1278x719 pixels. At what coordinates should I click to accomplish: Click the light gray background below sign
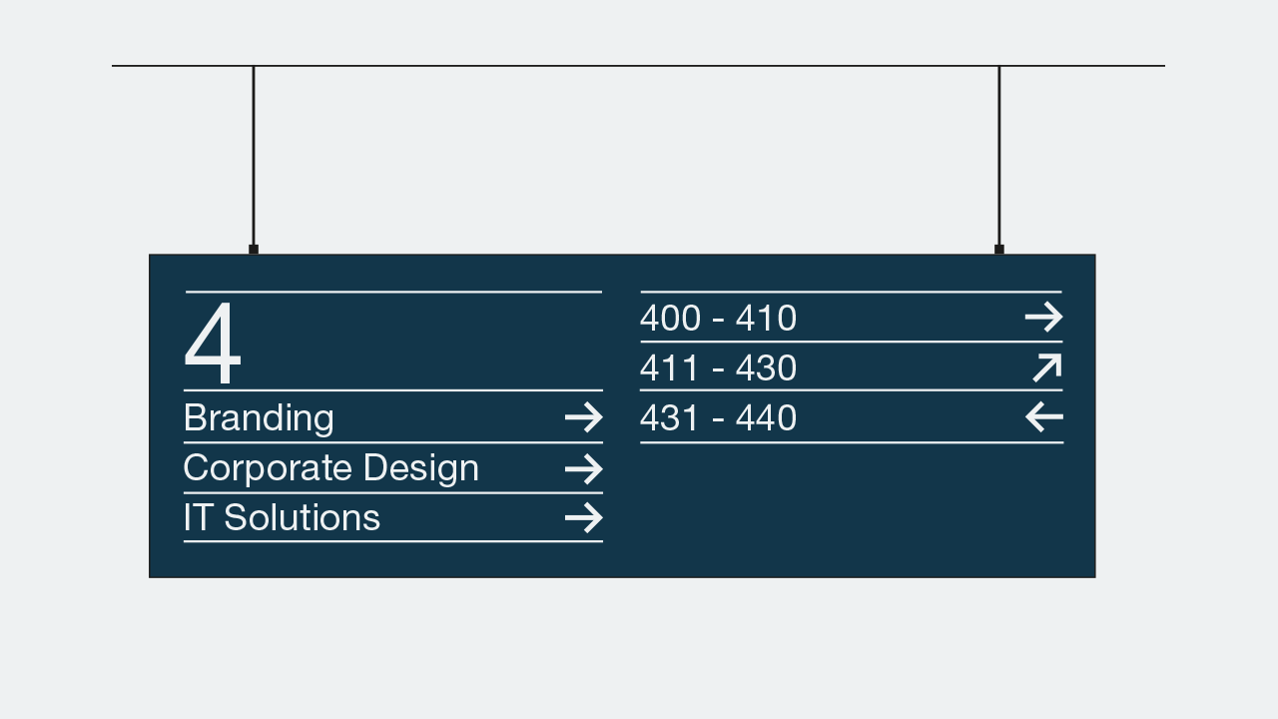(x=639, y=649)
